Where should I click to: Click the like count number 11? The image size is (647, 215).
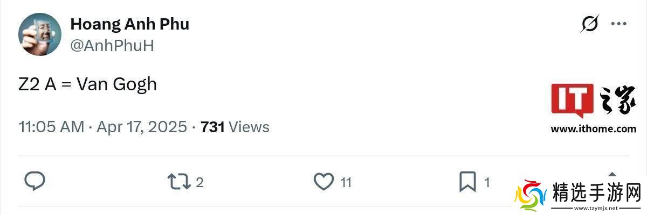(x=346, y=182)
